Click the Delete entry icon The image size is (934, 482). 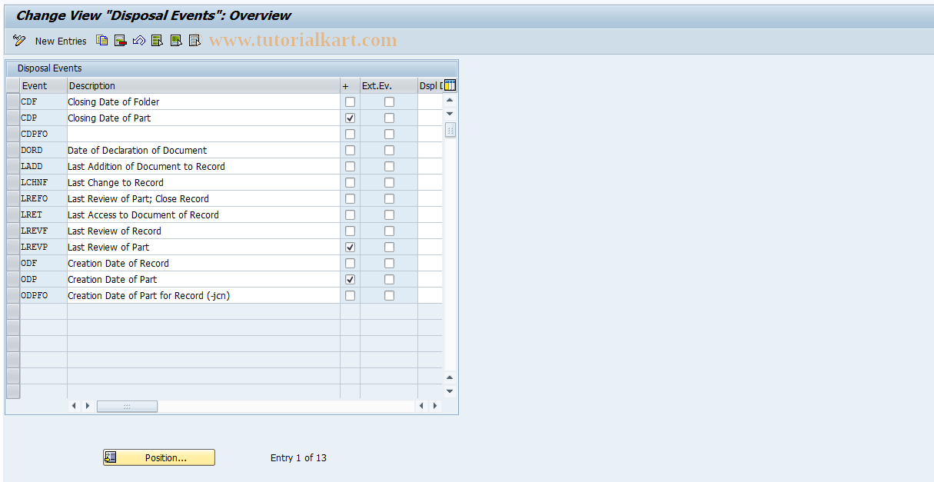pyautogui.click(x=120, y=41)
